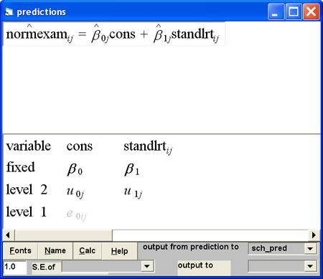The height and width of the screenshot is (279, 323).
Task: Click the predictions window title icon
Action: pos(9,11)
